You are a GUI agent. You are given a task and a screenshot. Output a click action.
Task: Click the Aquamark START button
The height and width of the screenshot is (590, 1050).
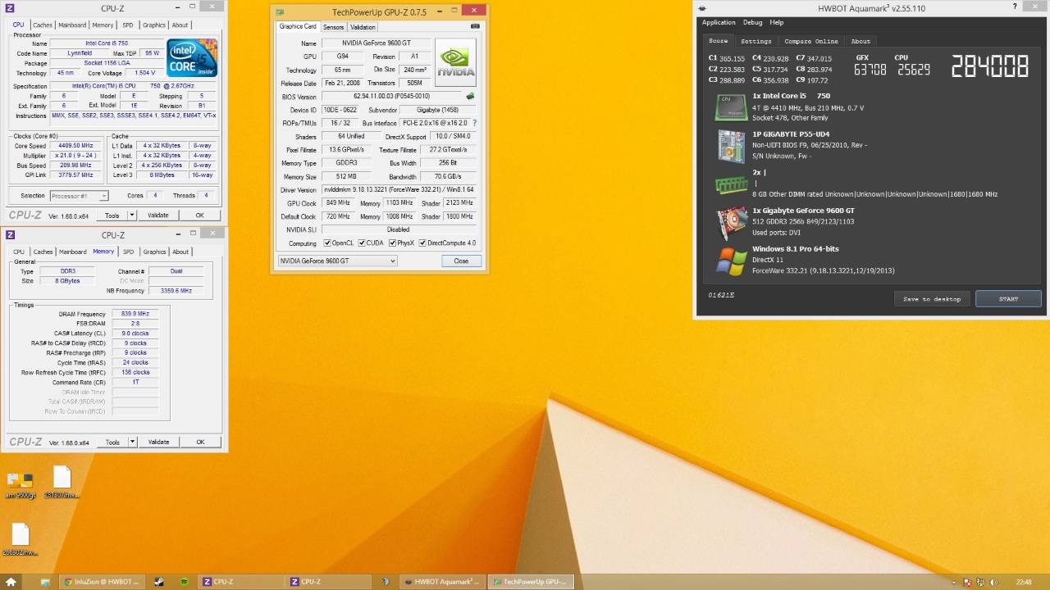1008,299
